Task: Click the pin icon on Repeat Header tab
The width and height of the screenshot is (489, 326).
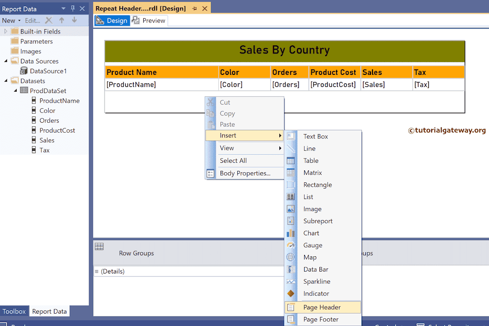Action: (195, 9)
